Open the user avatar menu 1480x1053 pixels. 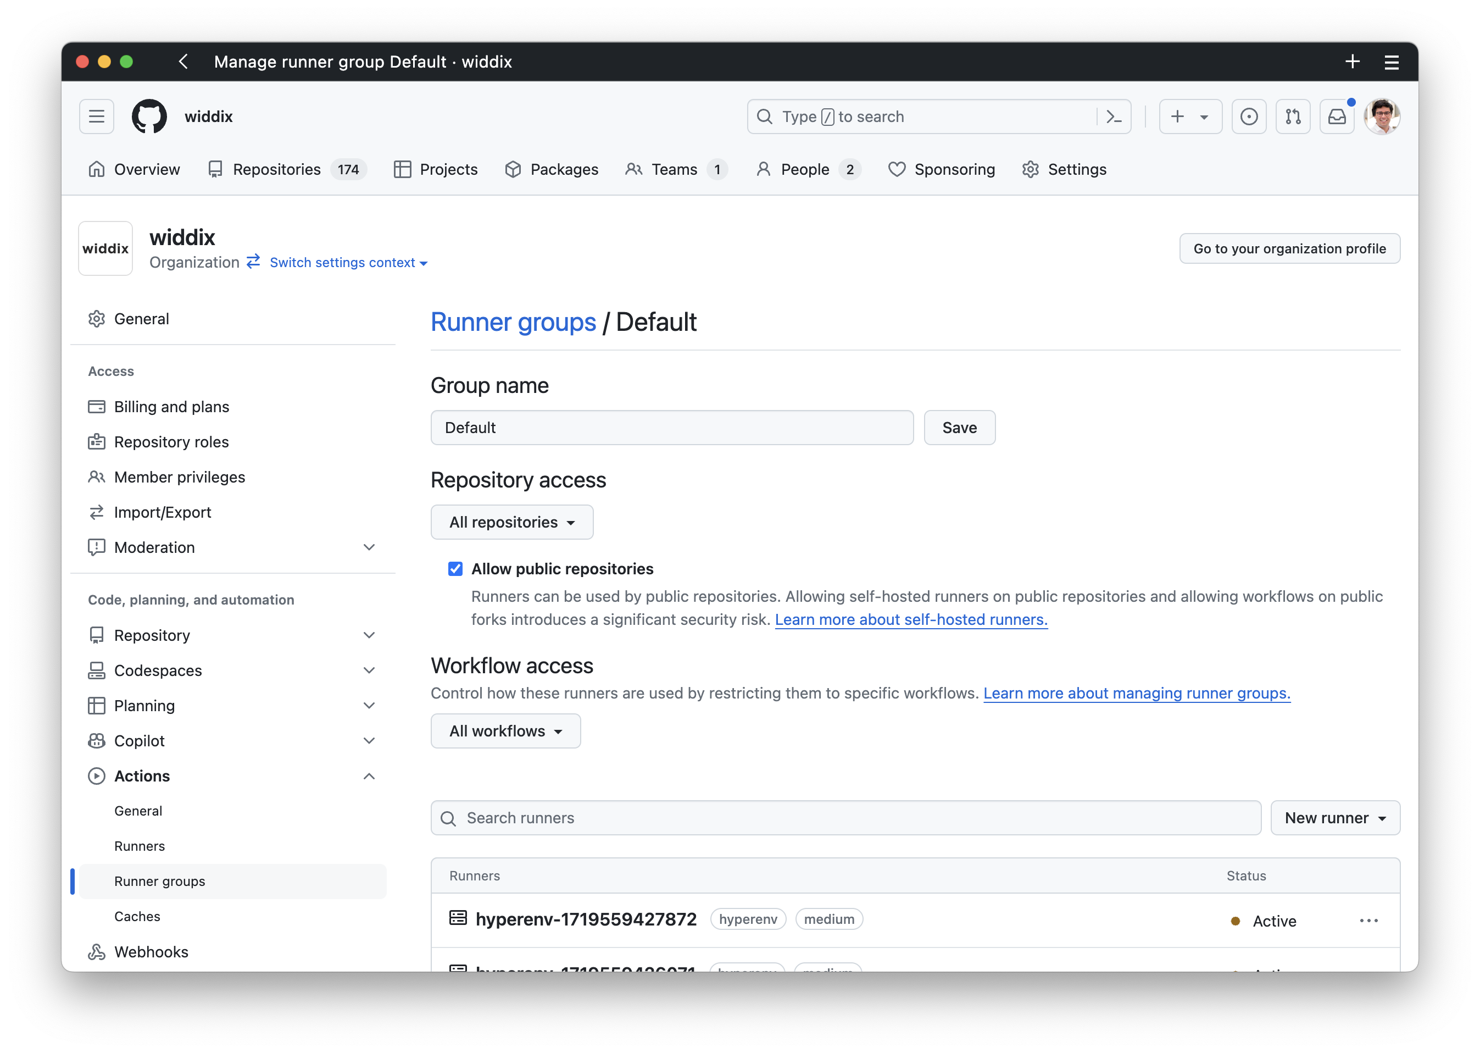coord(1382,117)
